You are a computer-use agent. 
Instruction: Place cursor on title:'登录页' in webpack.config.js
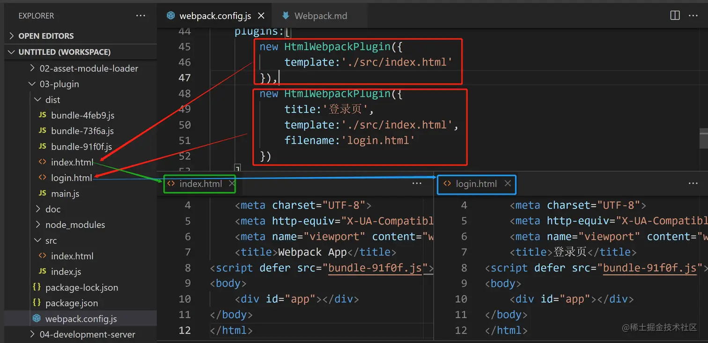pos(329,109)
